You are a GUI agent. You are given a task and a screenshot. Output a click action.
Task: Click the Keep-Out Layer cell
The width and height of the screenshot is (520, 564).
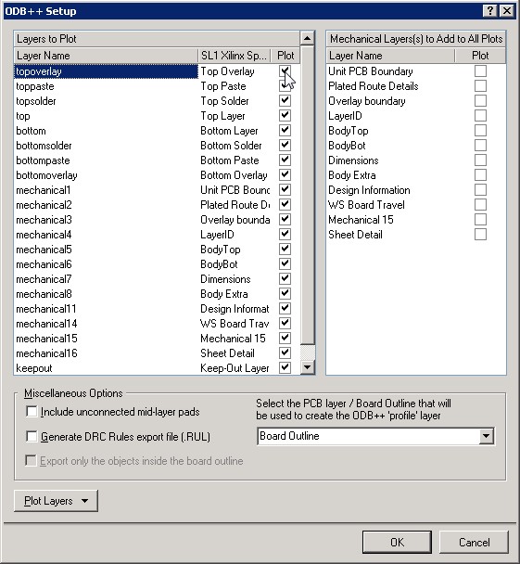click(x=235, y=368)
